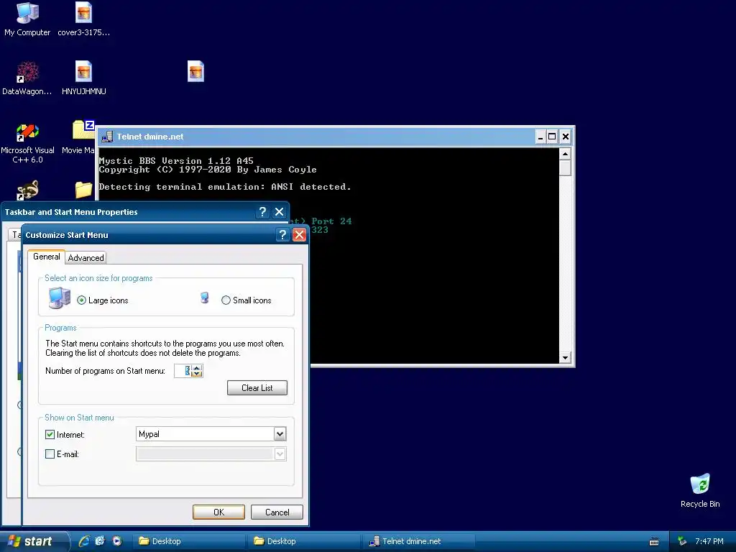Select the HNYUJHMNU file icon
The width and height of the screenshot is (736, 552).
(83, 78)
